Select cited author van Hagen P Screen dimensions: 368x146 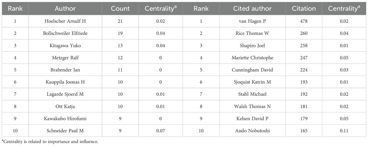pos(252,21)
